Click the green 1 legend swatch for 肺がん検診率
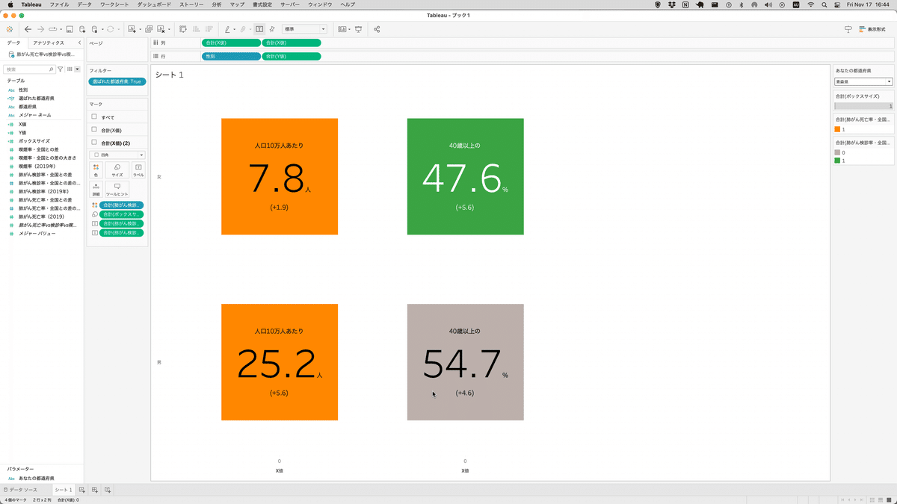Screen dimensions: 897x504 pos(838,161)
